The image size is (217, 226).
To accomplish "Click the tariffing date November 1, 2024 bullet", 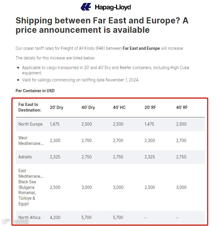I will point(80,80).
